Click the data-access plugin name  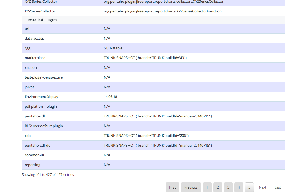[x=34, y=38]
